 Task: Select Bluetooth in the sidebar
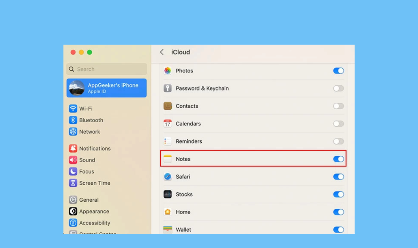[x=91, y=120]
